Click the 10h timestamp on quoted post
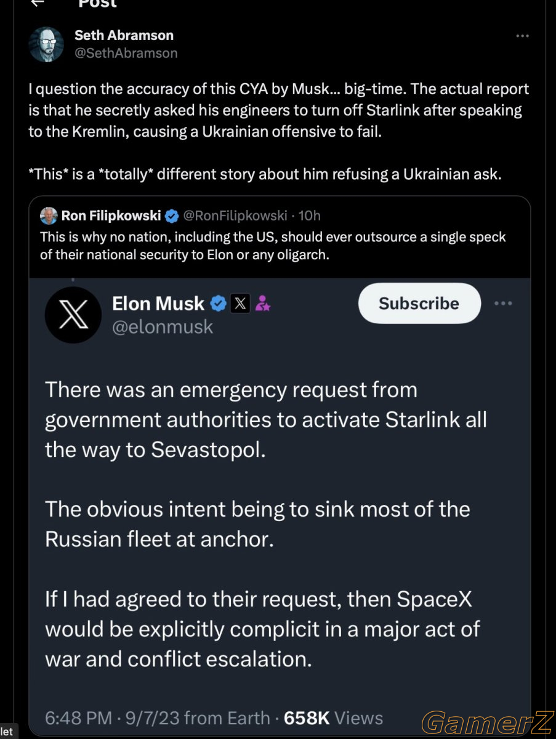556x739 pixels. 309,216
